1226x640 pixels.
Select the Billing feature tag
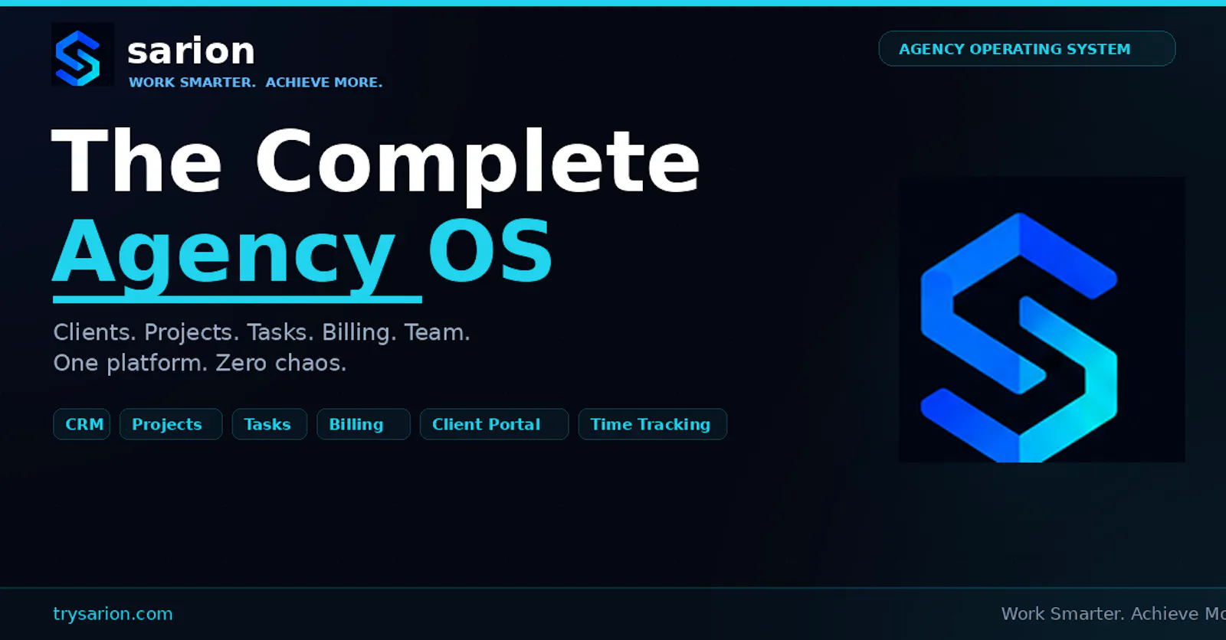point(364,424)
